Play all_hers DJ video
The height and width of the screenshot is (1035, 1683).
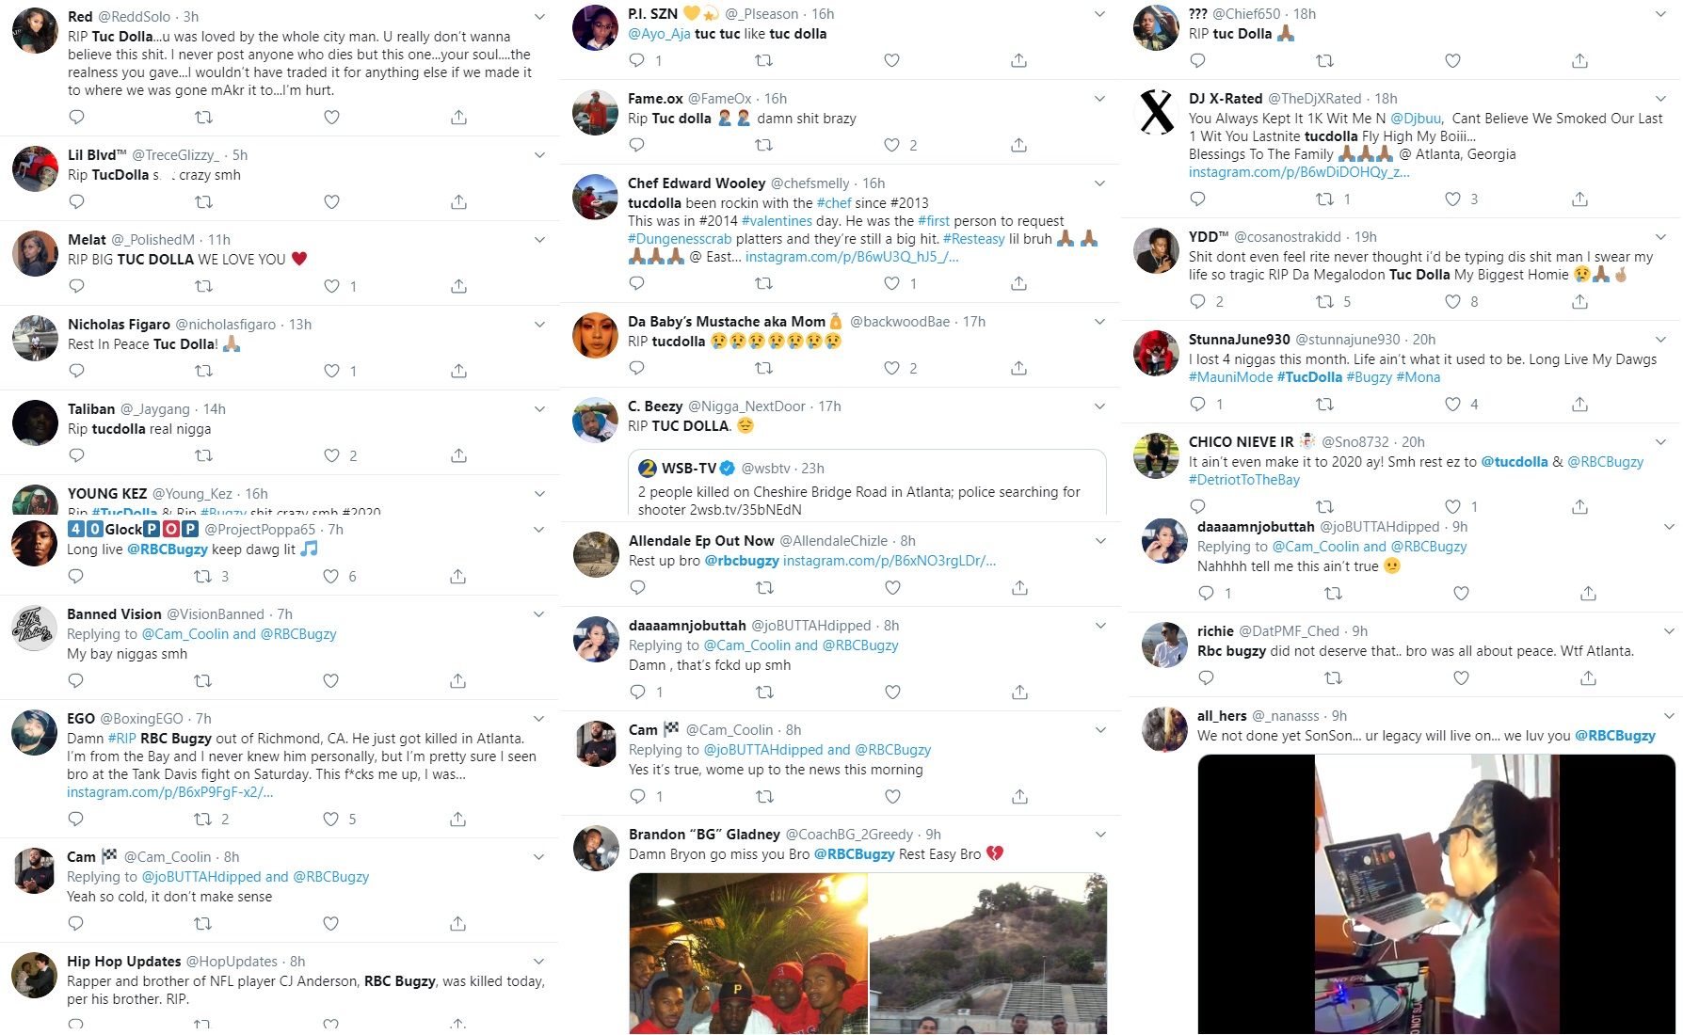coord(1435,894)
